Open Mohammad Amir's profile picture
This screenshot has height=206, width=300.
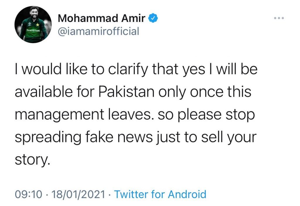click(33, 25)
